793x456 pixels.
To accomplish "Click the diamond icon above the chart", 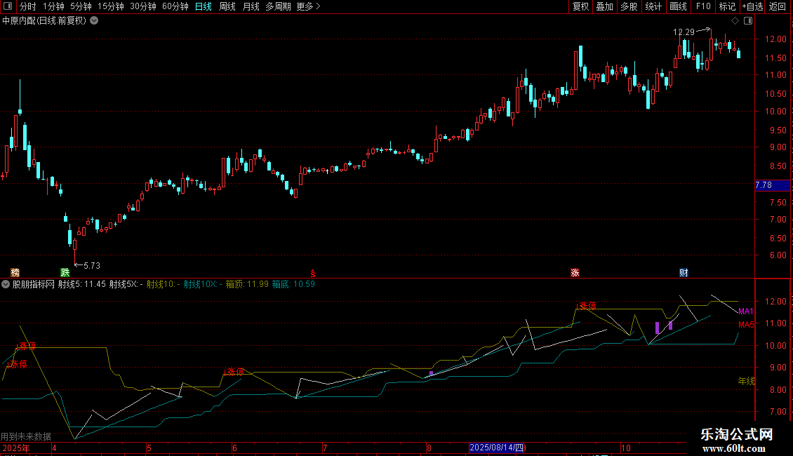I will (735, 21).
